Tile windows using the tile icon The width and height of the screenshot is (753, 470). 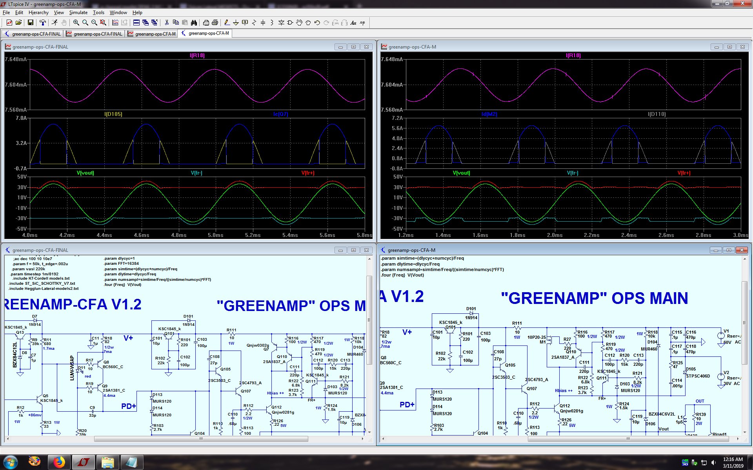point(136,23)
